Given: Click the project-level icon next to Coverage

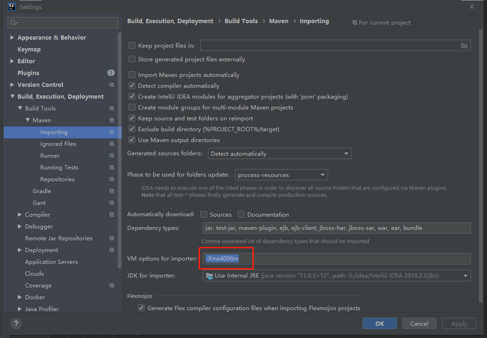Looking at the screenshot, I should tap(112, 285).
